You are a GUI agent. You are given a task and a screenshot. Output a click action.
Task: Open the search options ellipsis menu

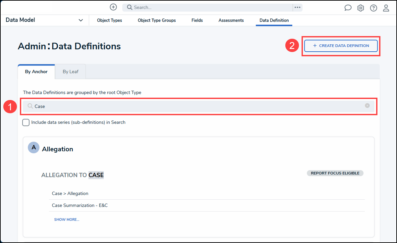tap(297, 7)
